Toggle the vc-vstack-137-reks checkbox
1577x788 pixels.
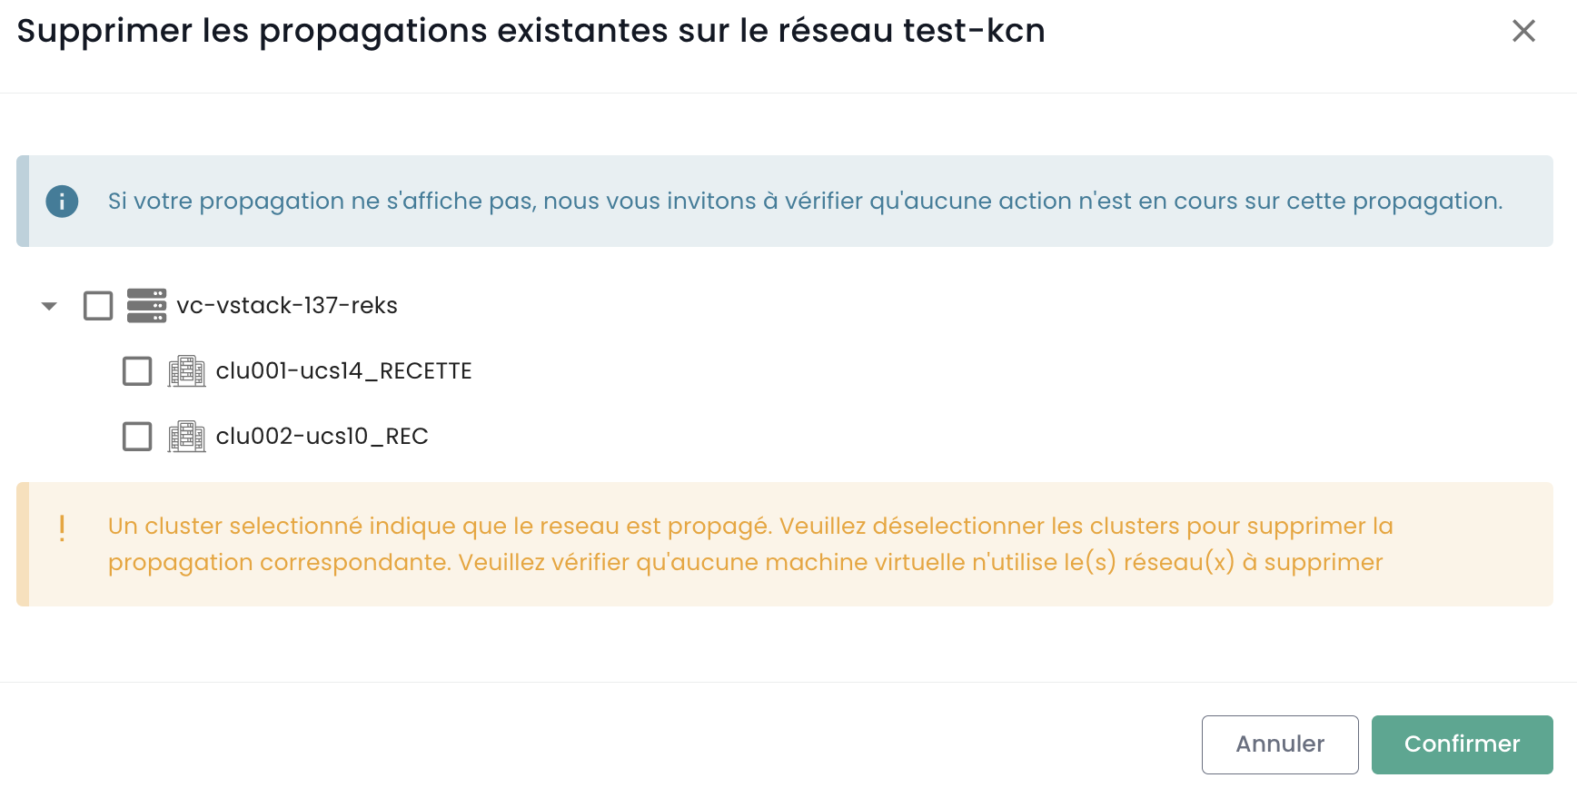98,306
